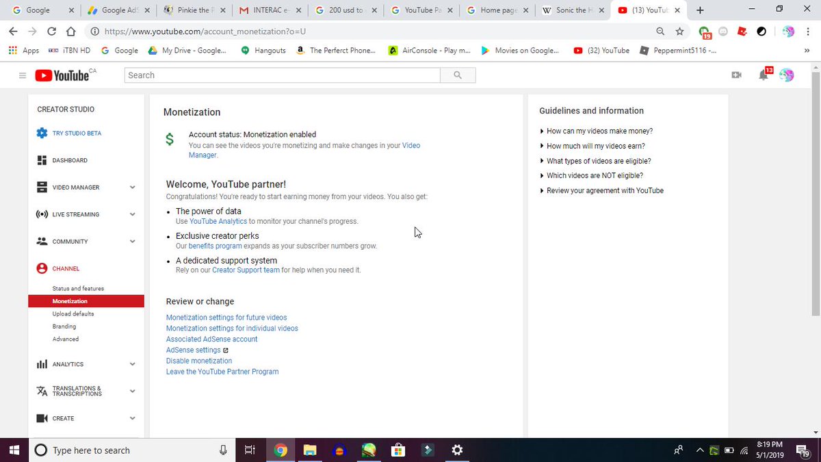Click the taskbar microphone for voice search
Viewport: 821px width, 462px height.
tap(223, 450)
